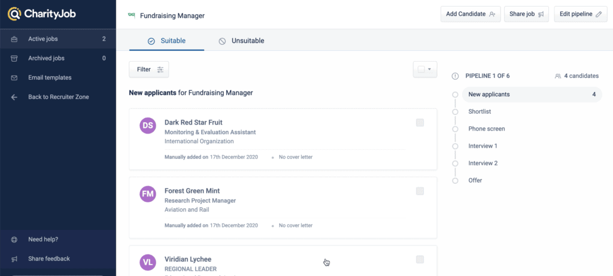Click the Share feedback megaphone icon
613x276 pixels.
[14, 259]
